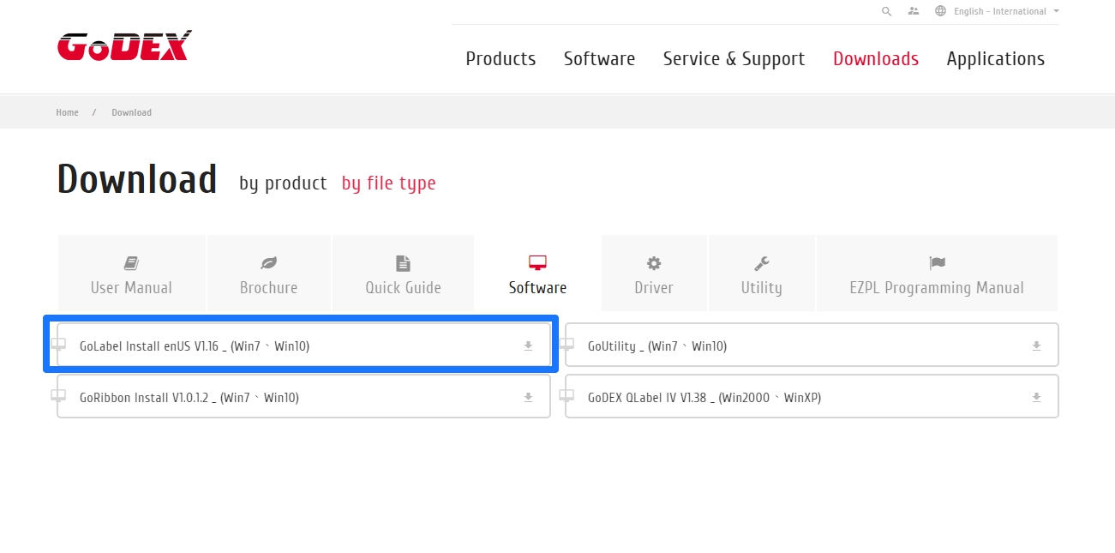This screenshot has width=1115, height=553.
Task: Switch to the User Manual tab
Action: (x=131, y=274)
